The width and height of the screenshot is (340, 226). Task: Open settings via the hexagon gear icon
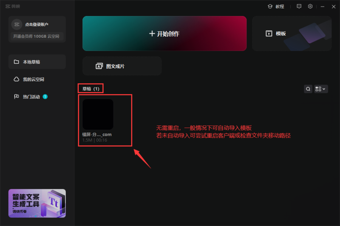[x=311, y=6]
